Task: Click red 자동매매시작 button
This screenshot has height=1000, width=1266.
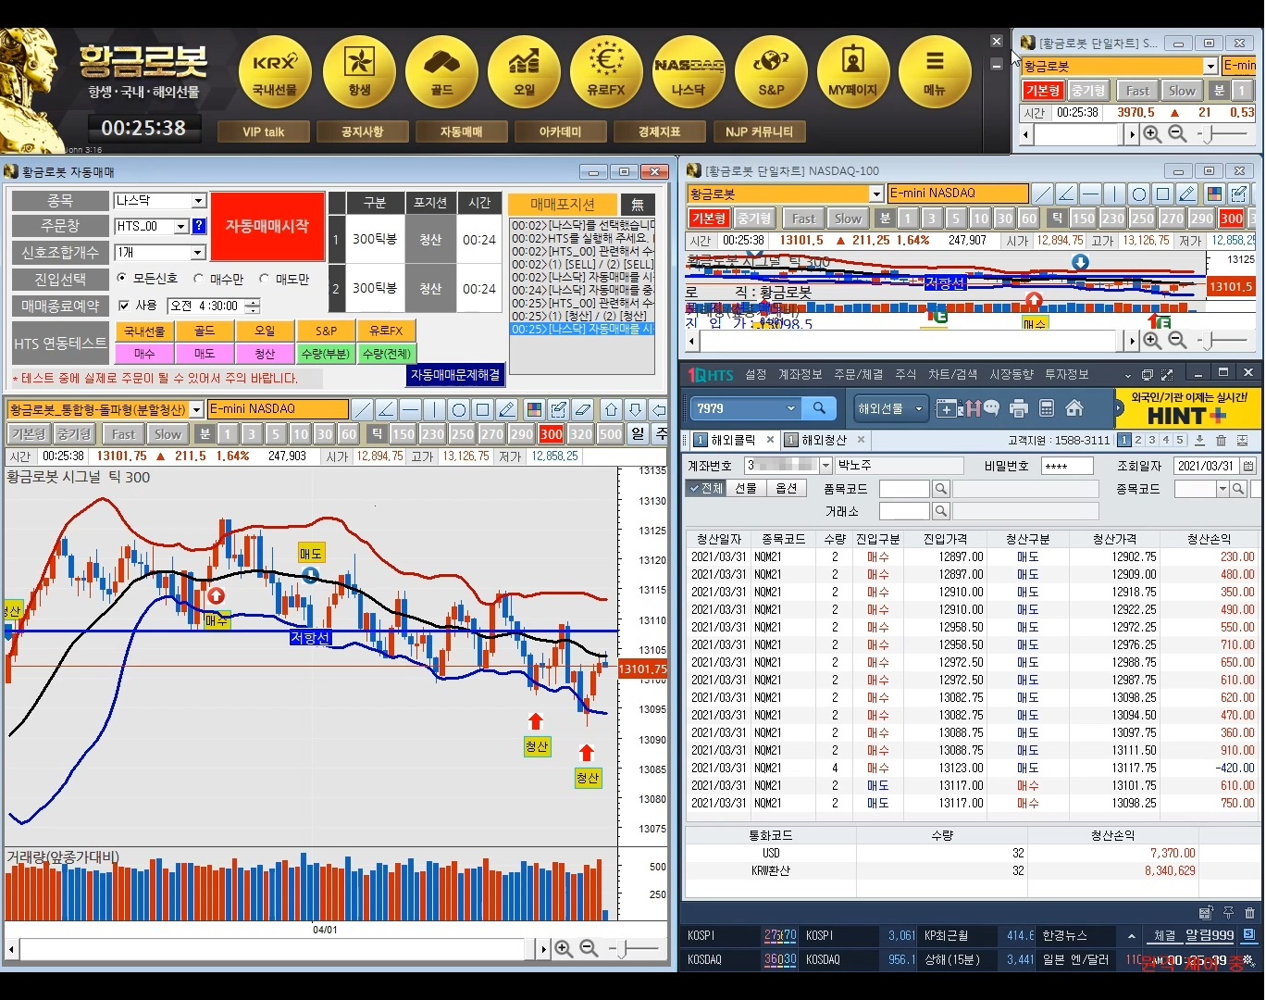Action: tap(267, 226)
